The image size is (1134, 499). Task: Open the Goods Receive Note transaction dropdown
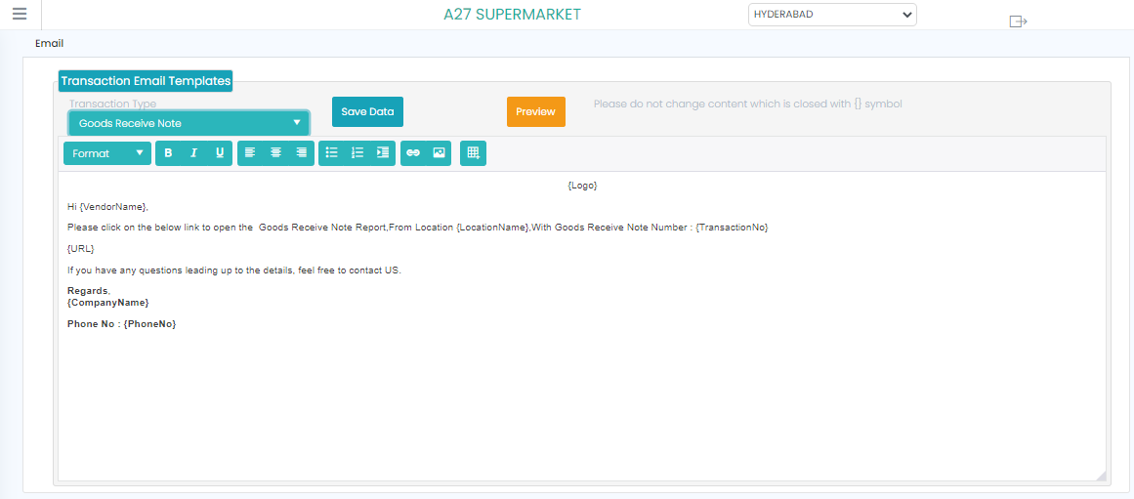(189, 123)
